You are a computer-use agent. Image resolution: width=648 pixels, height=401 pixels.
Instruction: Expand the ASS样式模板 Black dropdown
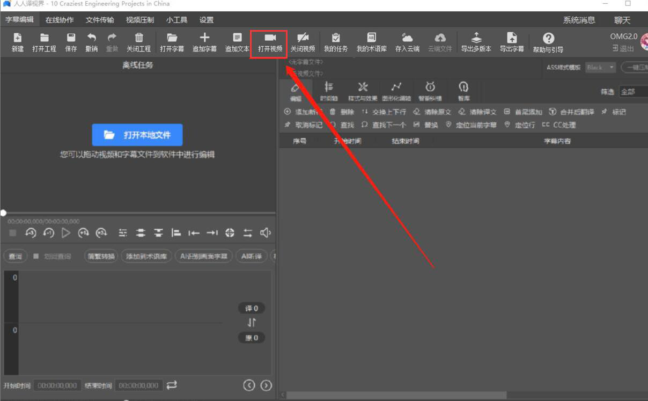[x=600, y=68]
